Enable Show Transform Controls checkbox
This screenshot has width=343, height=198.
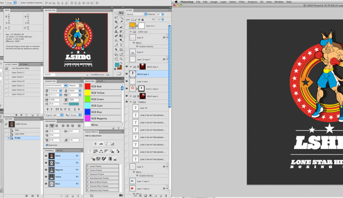20,3
